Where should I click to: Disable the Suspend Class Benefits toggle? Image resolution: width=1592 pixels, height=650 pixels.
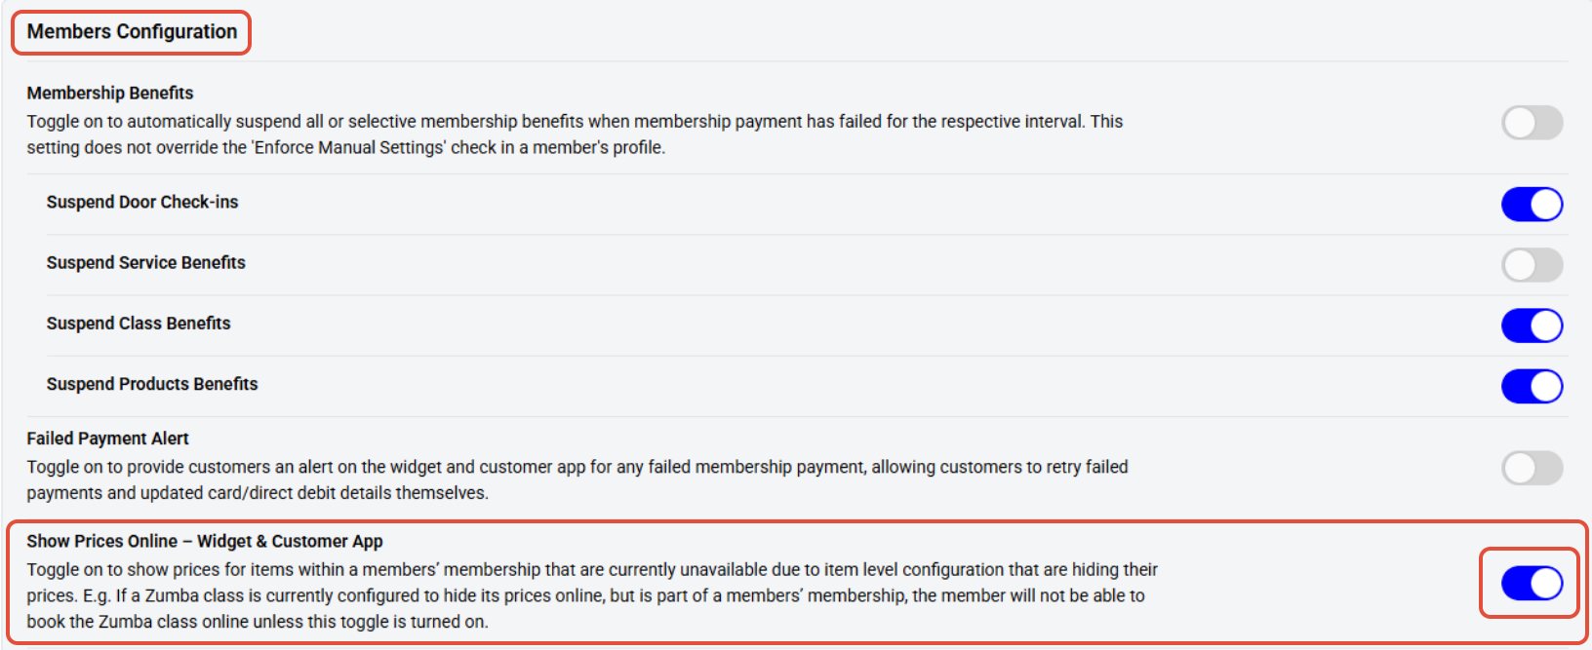pyautogui.click(x=1532, y=325)
